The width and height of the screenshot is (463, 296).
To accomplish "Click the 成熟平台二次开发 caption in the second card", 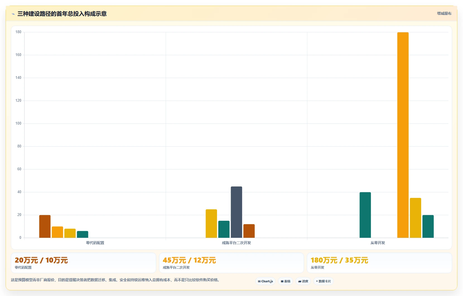I will click(176, 267).
